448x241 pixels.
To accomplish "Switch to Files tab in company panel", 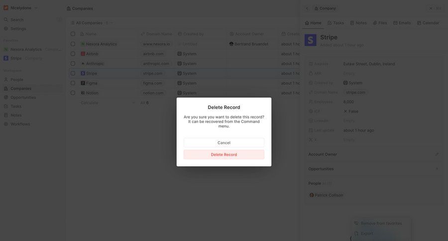I will 380,23.
